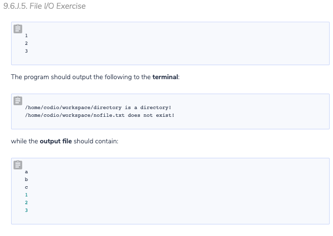This screenshot has height=236, width=333.
Task: Click the black 2 in the first code block
Action: pos(27,43)
